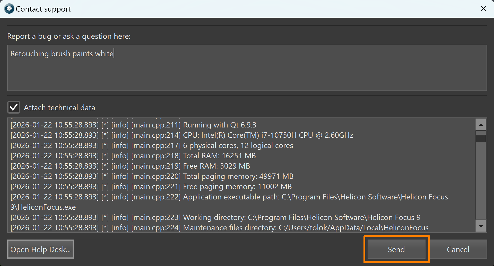Click the Free RAM 3029 MB log line

[x=130, y=166]
